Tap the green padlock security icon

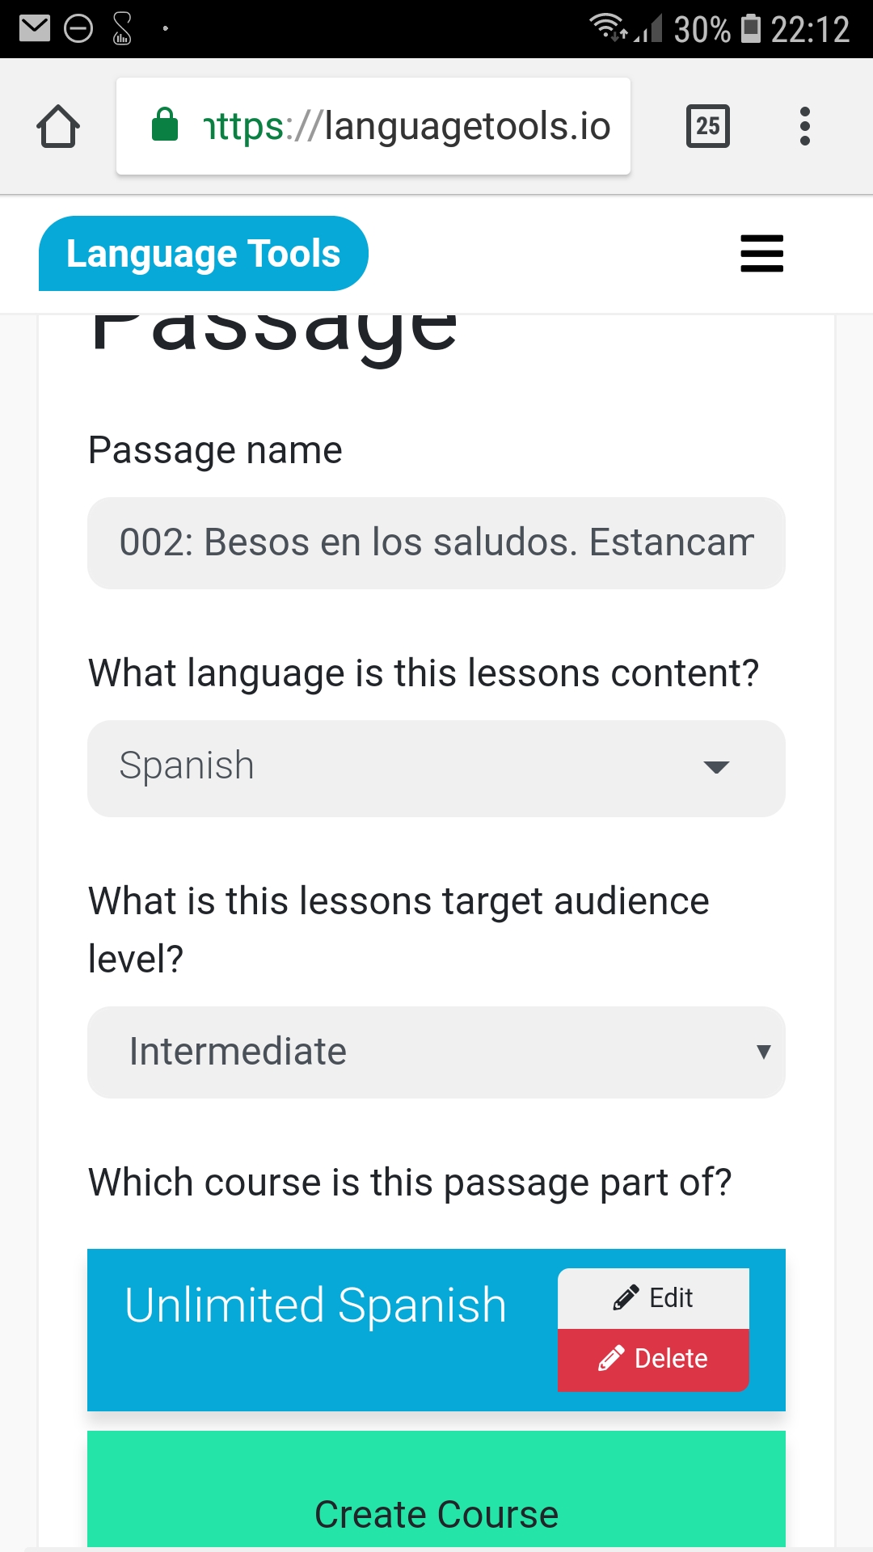(165, 125)
